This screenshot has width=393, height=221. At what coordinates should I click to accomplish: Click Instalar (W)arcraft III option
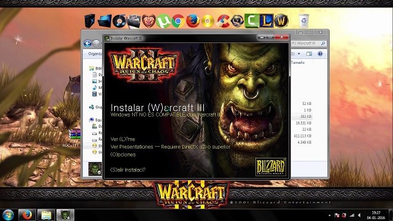click(157, 108)
